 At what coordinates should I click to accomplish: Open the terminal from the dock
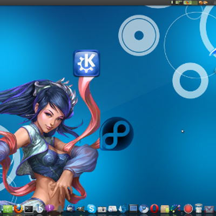coord(29,209)
